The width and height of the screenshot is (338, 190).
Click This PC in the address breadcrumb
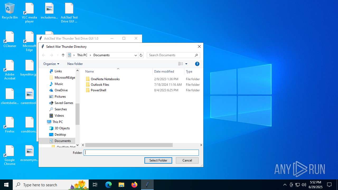82,55
